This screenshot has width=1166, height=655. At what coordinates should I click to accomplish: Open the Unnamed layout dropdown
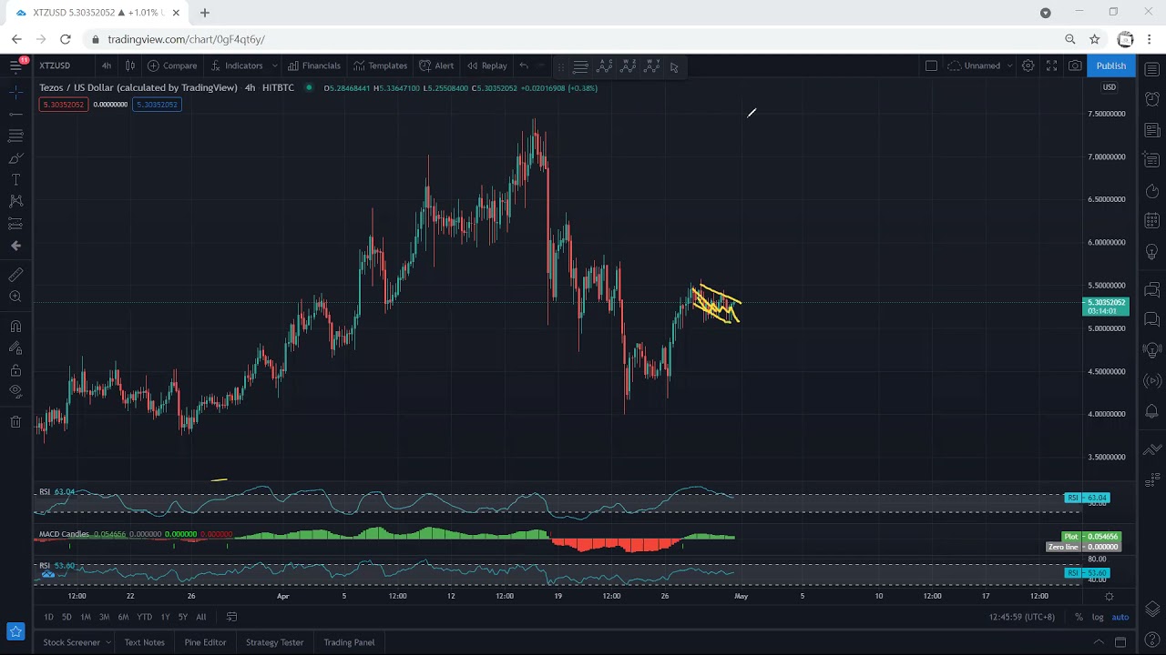coord(980,65)
